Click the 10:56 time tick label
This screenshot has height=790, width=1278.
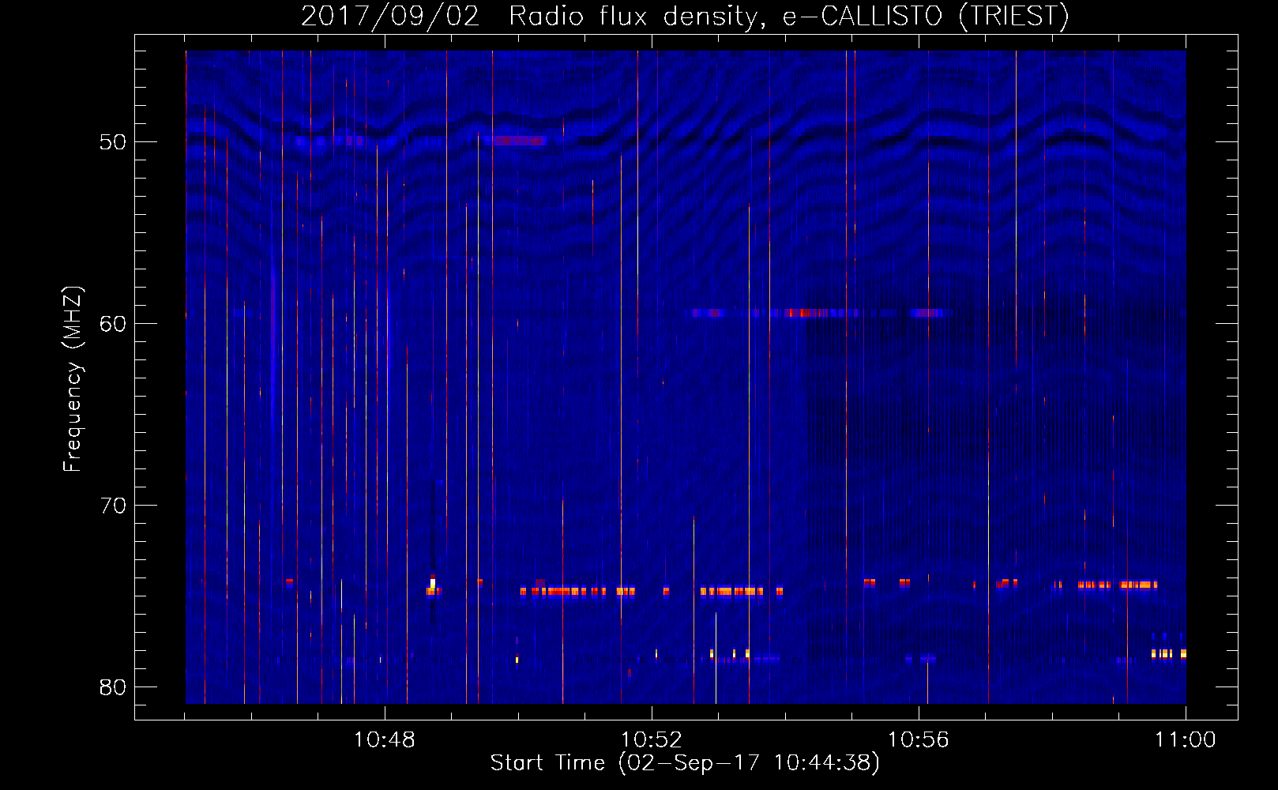[x=919, y=740]
